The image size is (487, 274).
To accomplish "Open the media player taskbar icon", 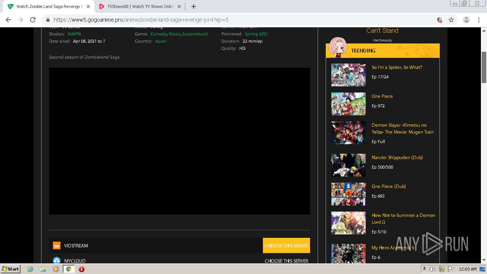I will (x=56, y=269).
